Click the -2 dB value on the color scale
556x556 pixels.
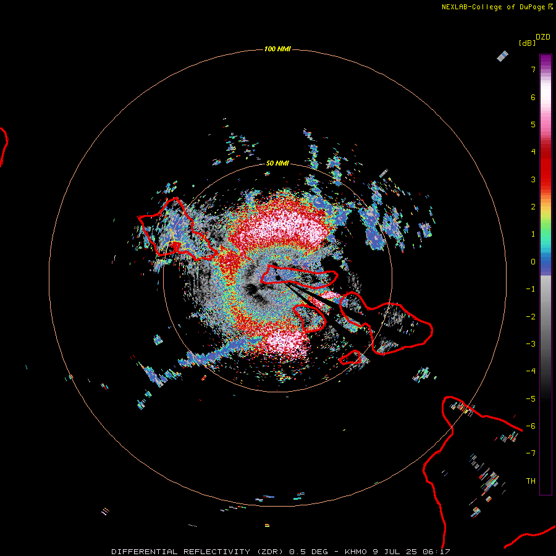(x=531, y=317)
